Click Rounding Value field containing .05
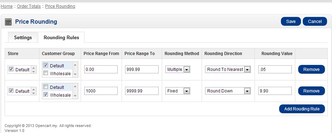The width and height of the screenshot is (332, 133). [x=275, y=69]
